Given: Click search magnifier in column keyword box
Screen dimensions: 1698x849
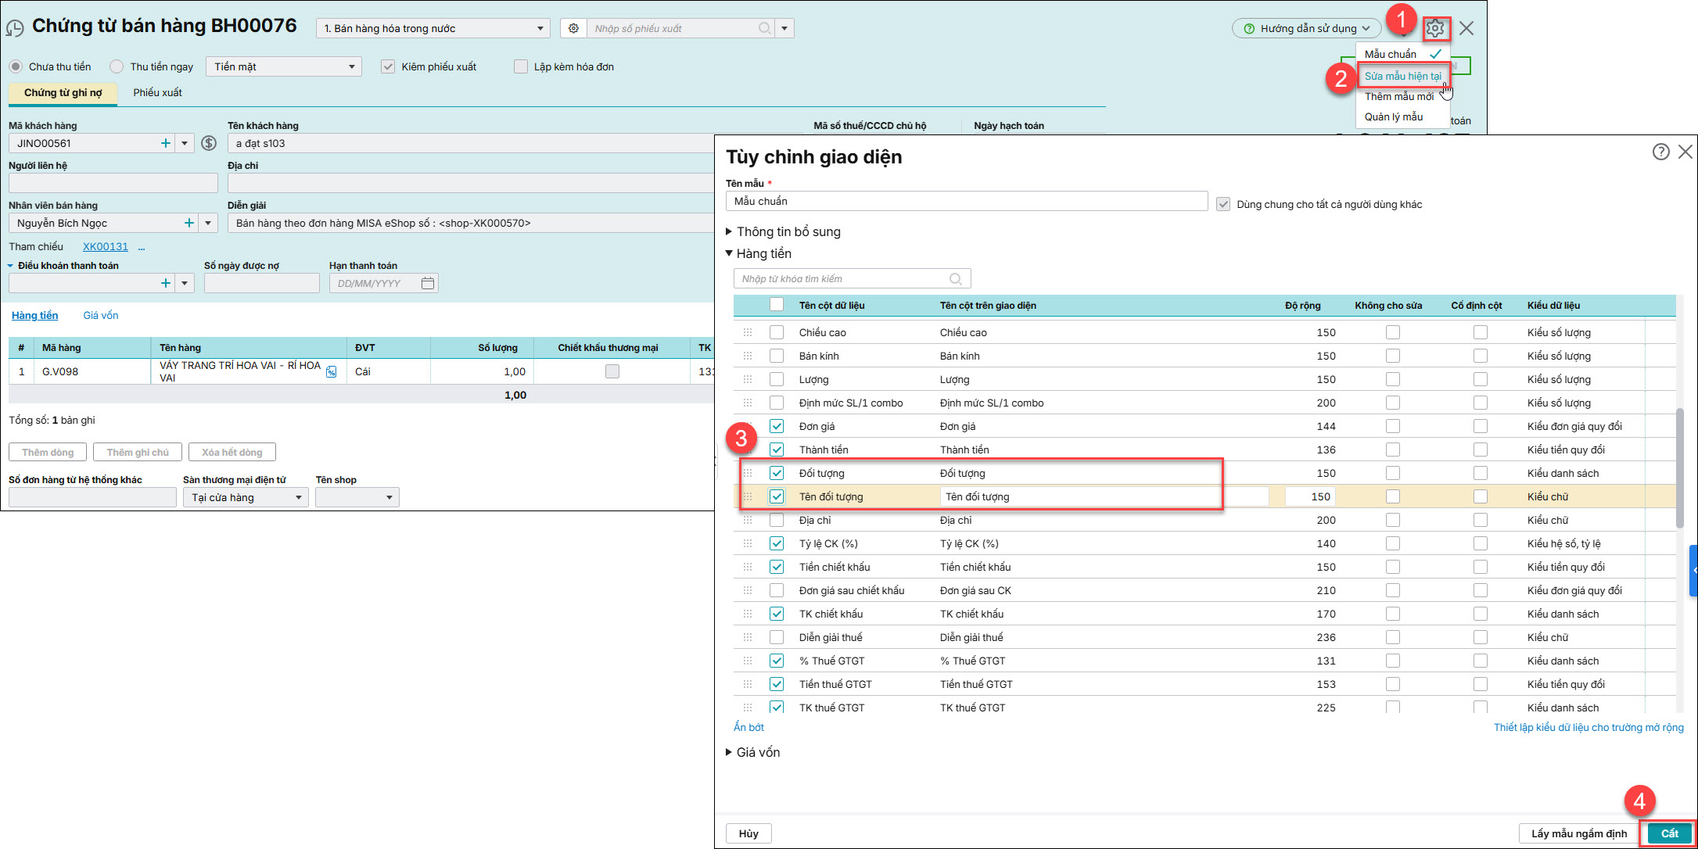Looking at the screenshot, I should (x=956, y=279).
